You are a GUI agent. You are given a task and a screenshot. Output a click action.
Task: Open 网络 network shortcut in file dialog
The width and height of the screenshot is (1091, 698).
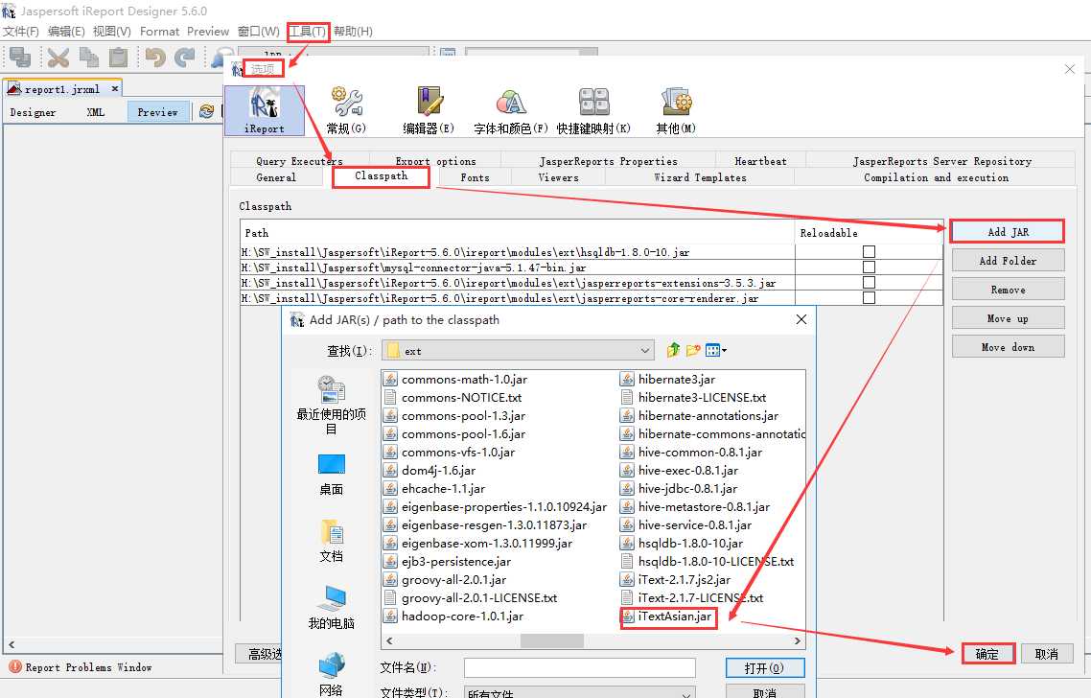pyautogui.click(x=331, y=674)
